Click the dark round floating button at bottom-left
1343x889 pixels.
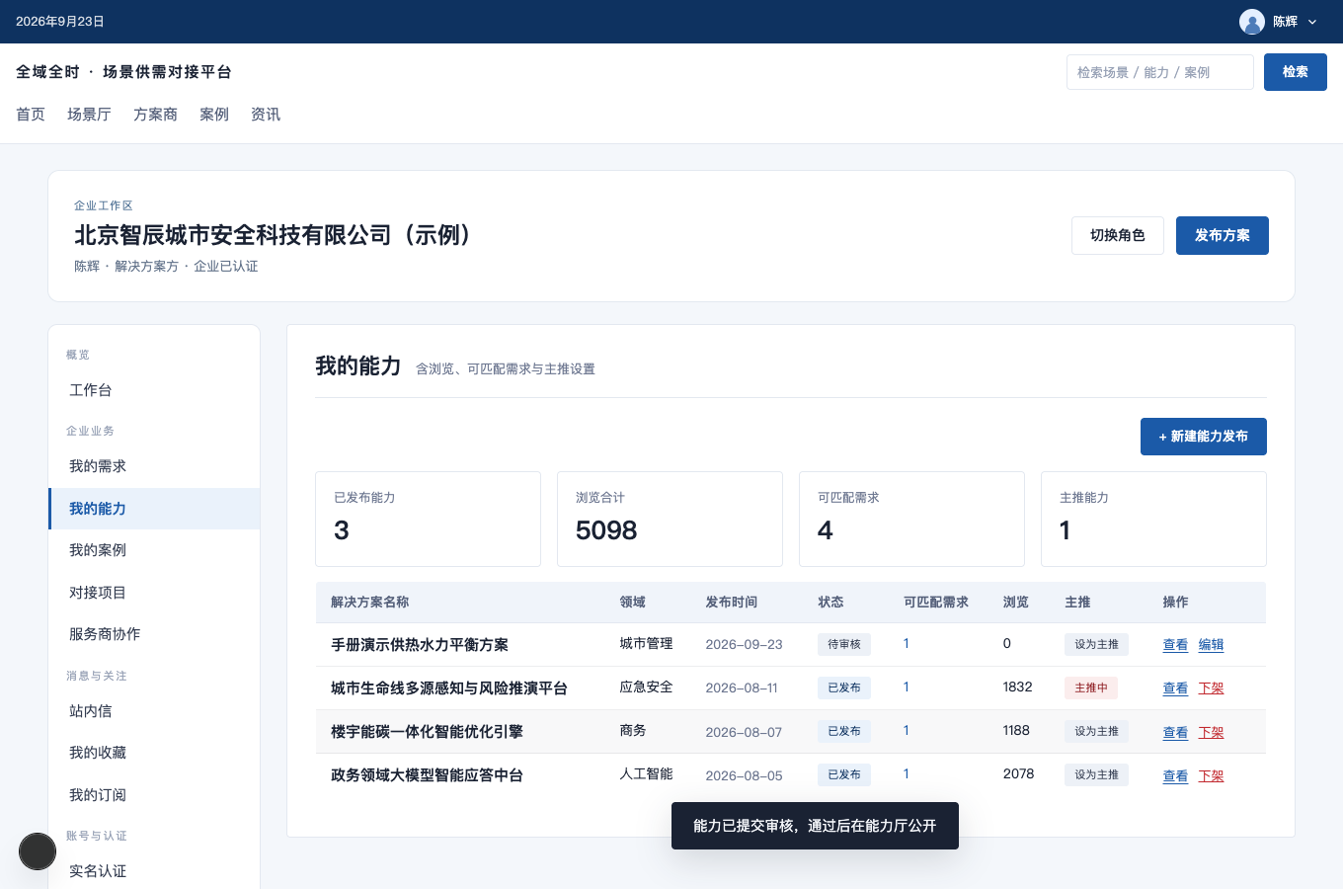[x=38, y=851]
